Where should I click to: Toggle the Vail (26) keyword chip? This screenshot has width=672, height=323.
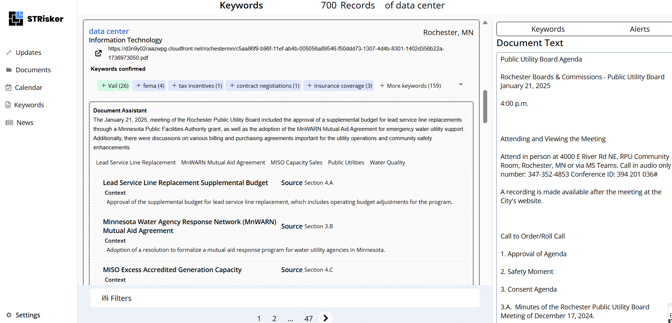114,86
